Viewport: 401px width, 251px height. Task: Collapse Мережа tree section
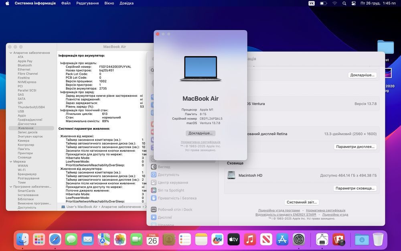[x=11, y=161]
